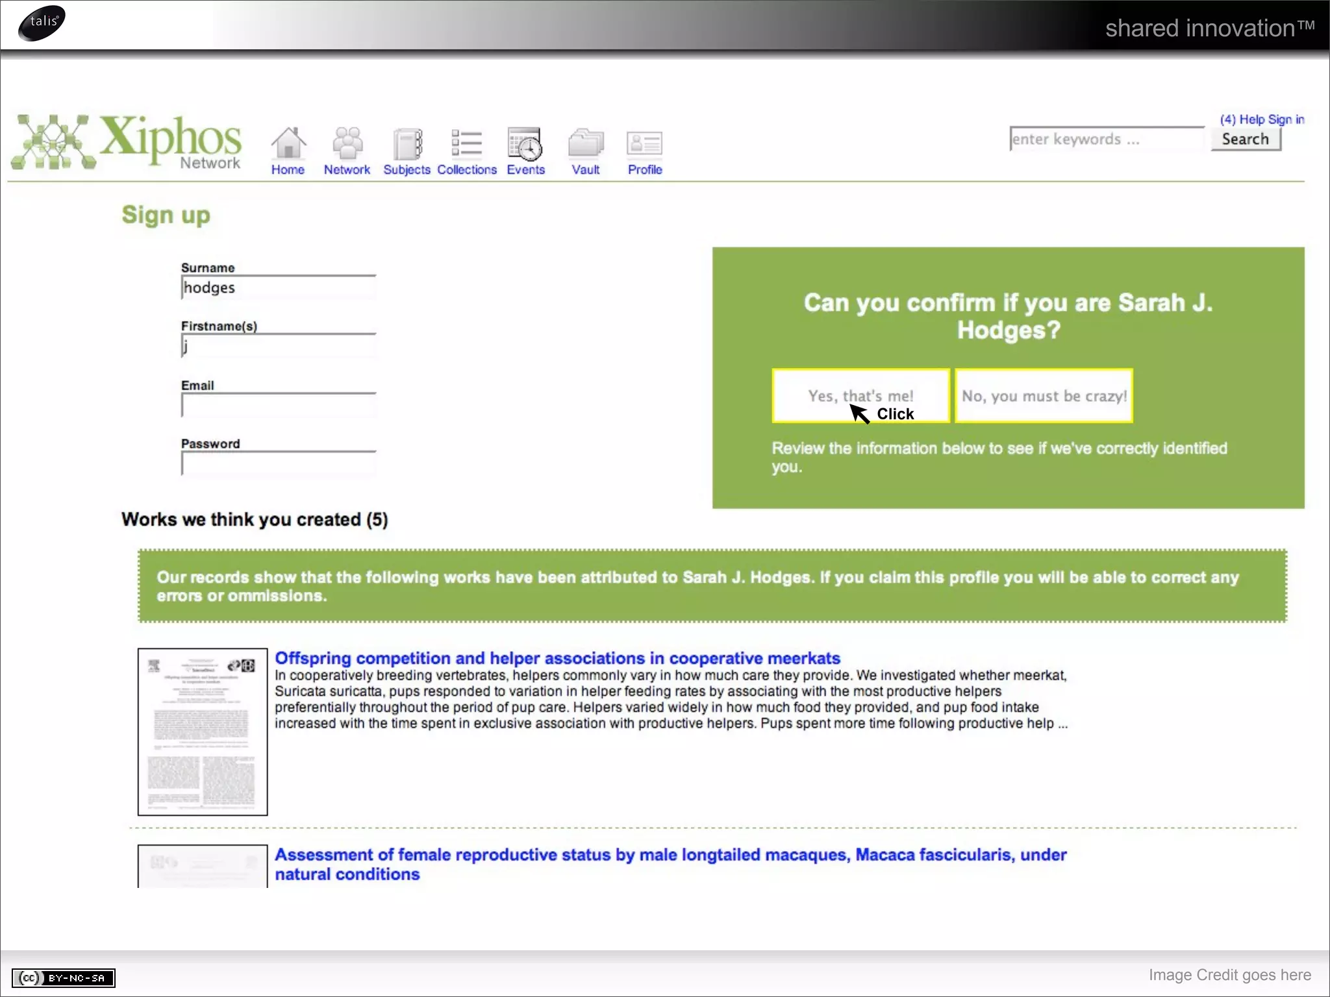Open the Vault folder icon
The height and width of the screenshot is (997, 1330).
[x=585, y=143]
